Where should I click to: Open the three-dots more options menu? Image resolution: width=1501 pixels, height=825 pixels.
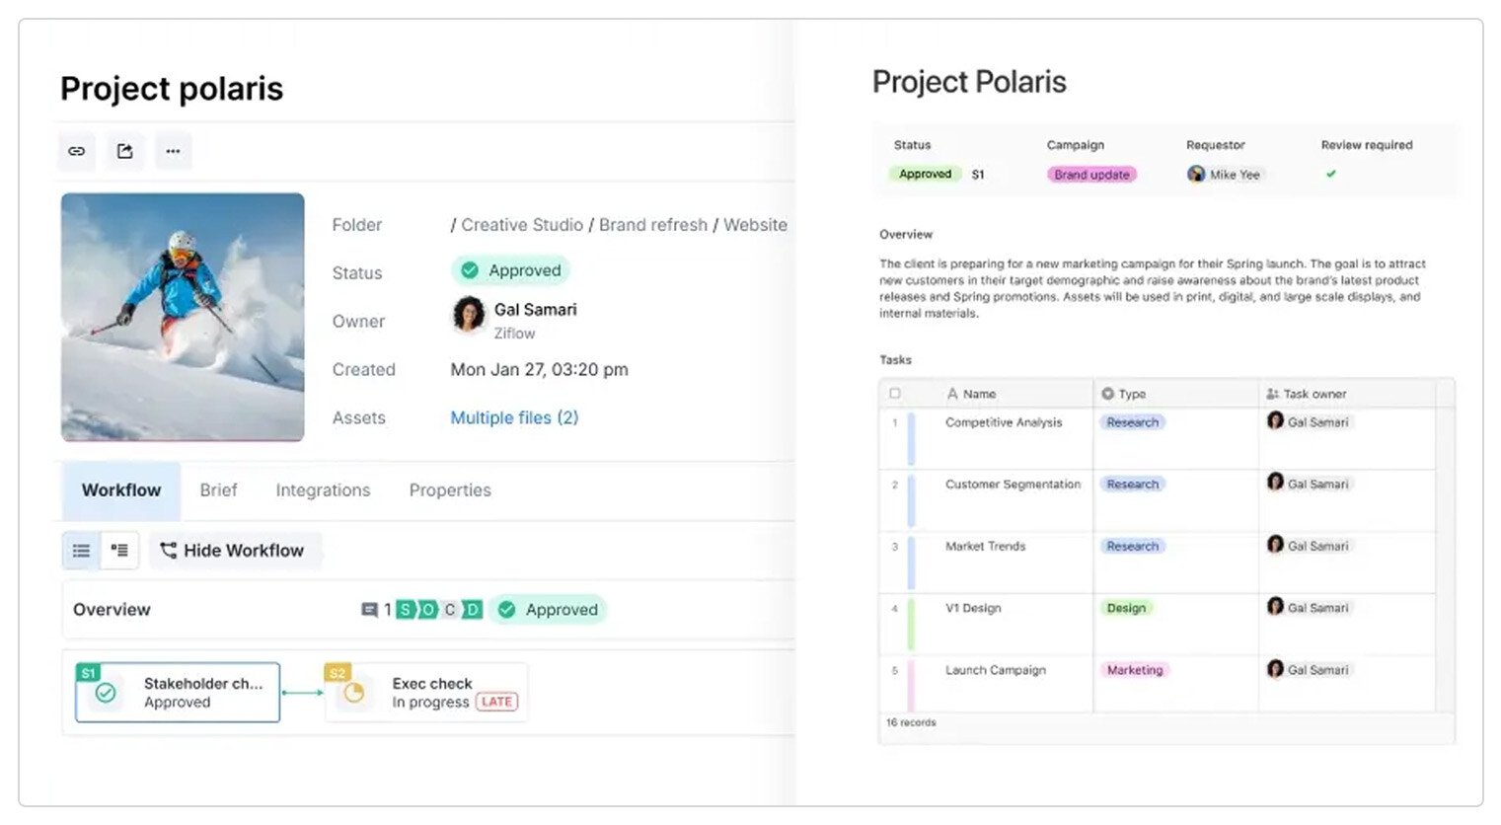(173, 151)
